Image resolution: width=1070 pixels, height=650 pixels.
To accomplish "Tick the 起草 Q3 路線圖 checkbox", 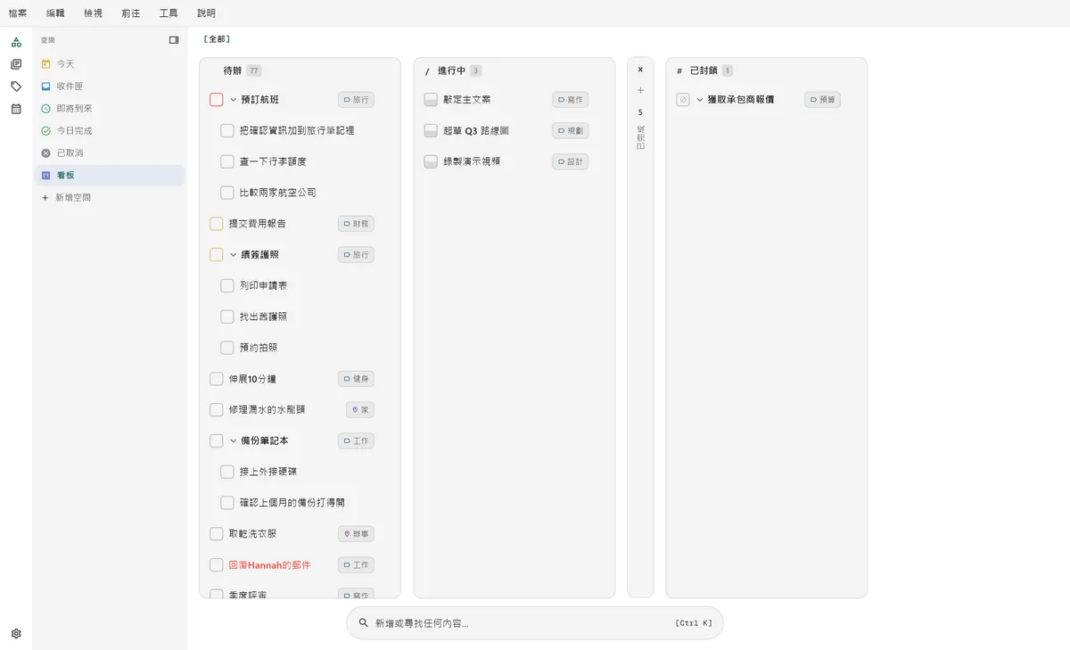I will (x=432, y=131).
